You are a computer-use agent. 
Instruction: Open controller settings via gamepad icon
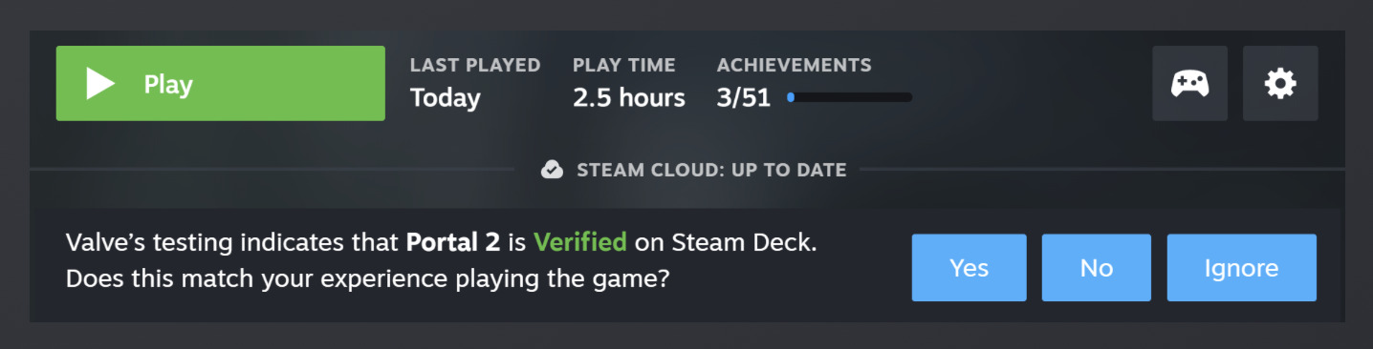click(1189, 83)
